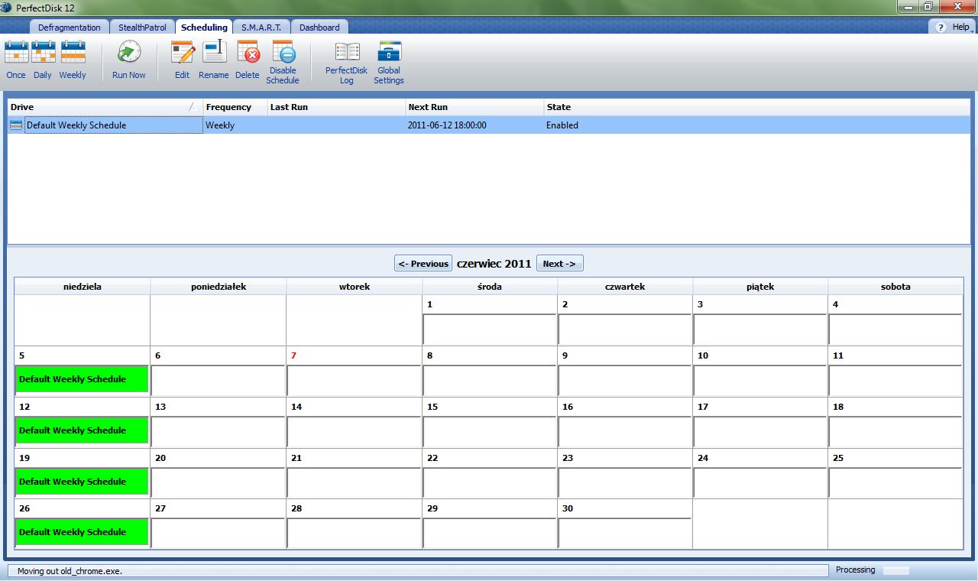Go to the next month
Viewport: 978px width, 581px height.
point(559,264)
